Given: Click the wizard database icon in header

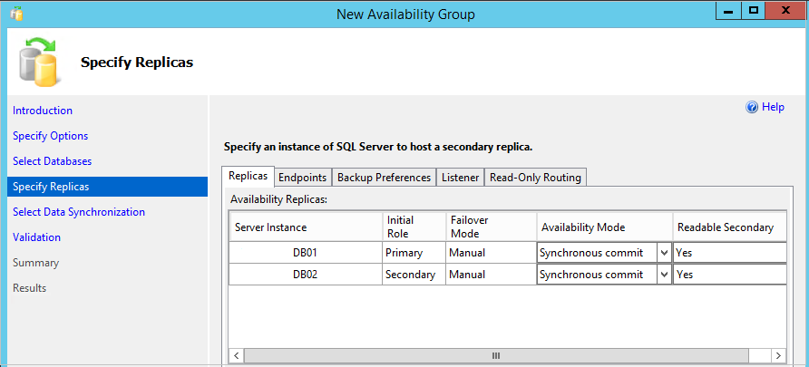Looking at the screenshot, I should 39,62.
